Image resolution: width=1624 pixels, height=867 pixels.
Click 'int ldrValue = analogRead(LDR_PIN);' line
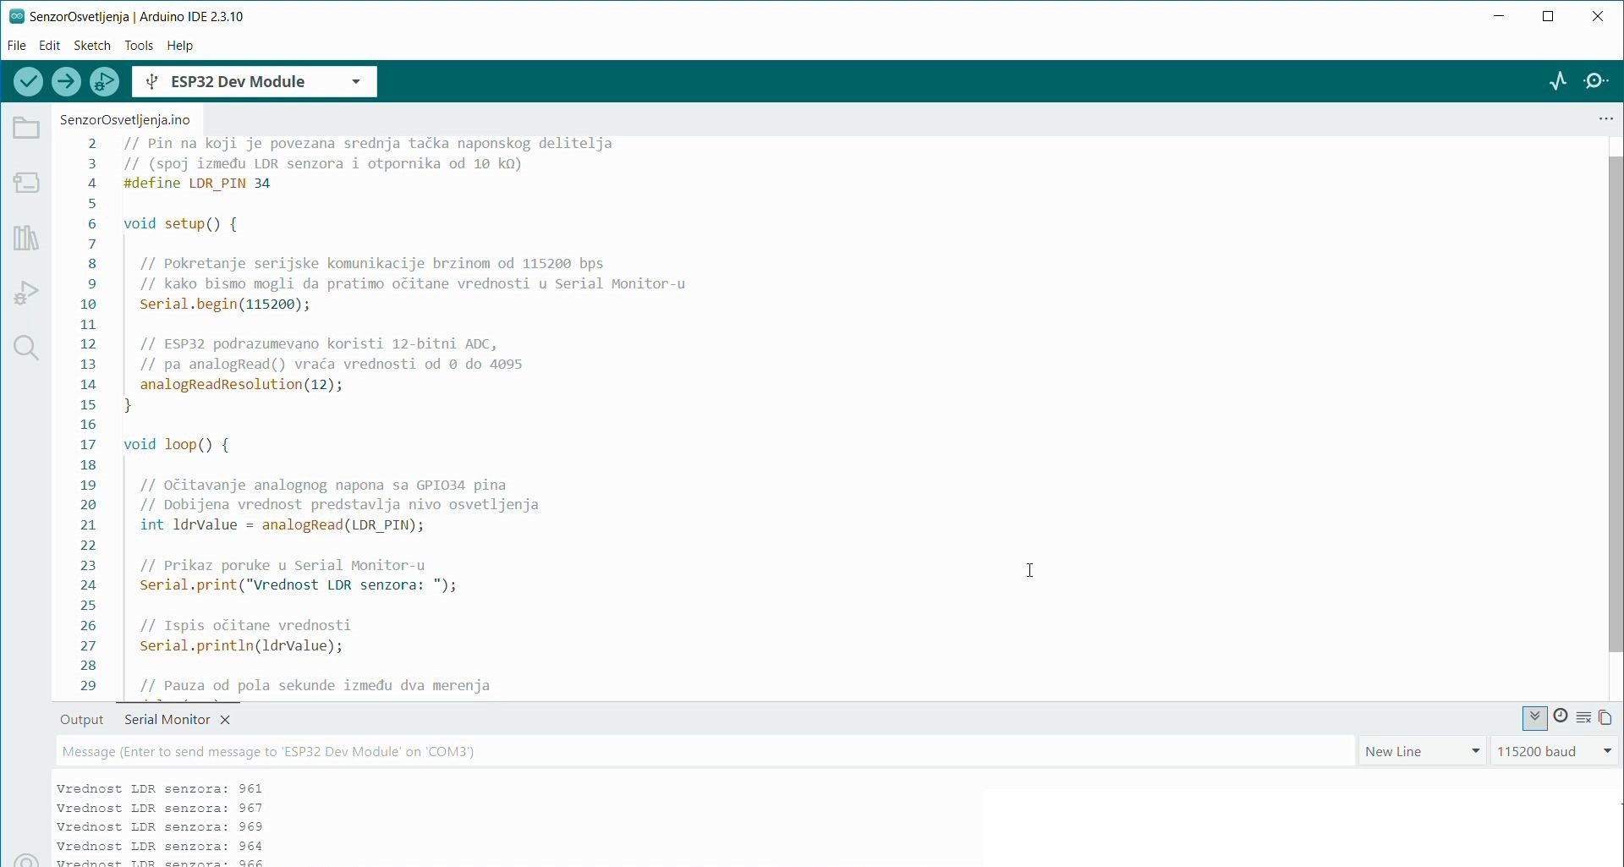click(x=283, y=525)
